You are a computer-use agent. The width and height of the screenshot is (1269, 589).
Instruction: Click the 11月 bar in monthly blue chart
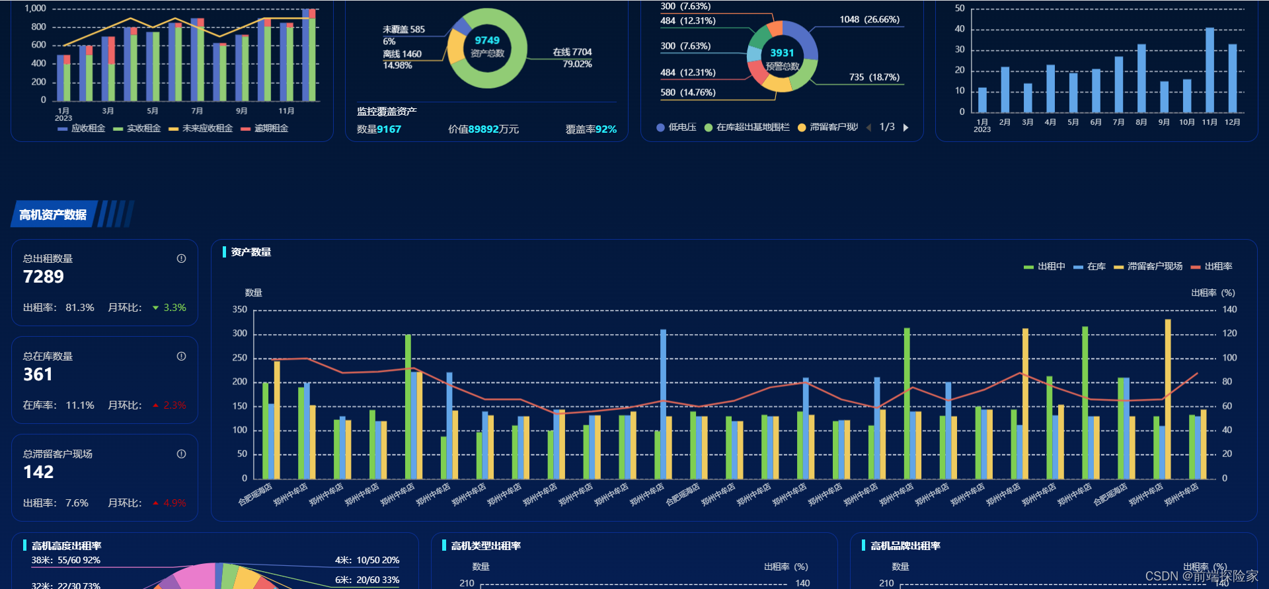(x=1210, y=70)
